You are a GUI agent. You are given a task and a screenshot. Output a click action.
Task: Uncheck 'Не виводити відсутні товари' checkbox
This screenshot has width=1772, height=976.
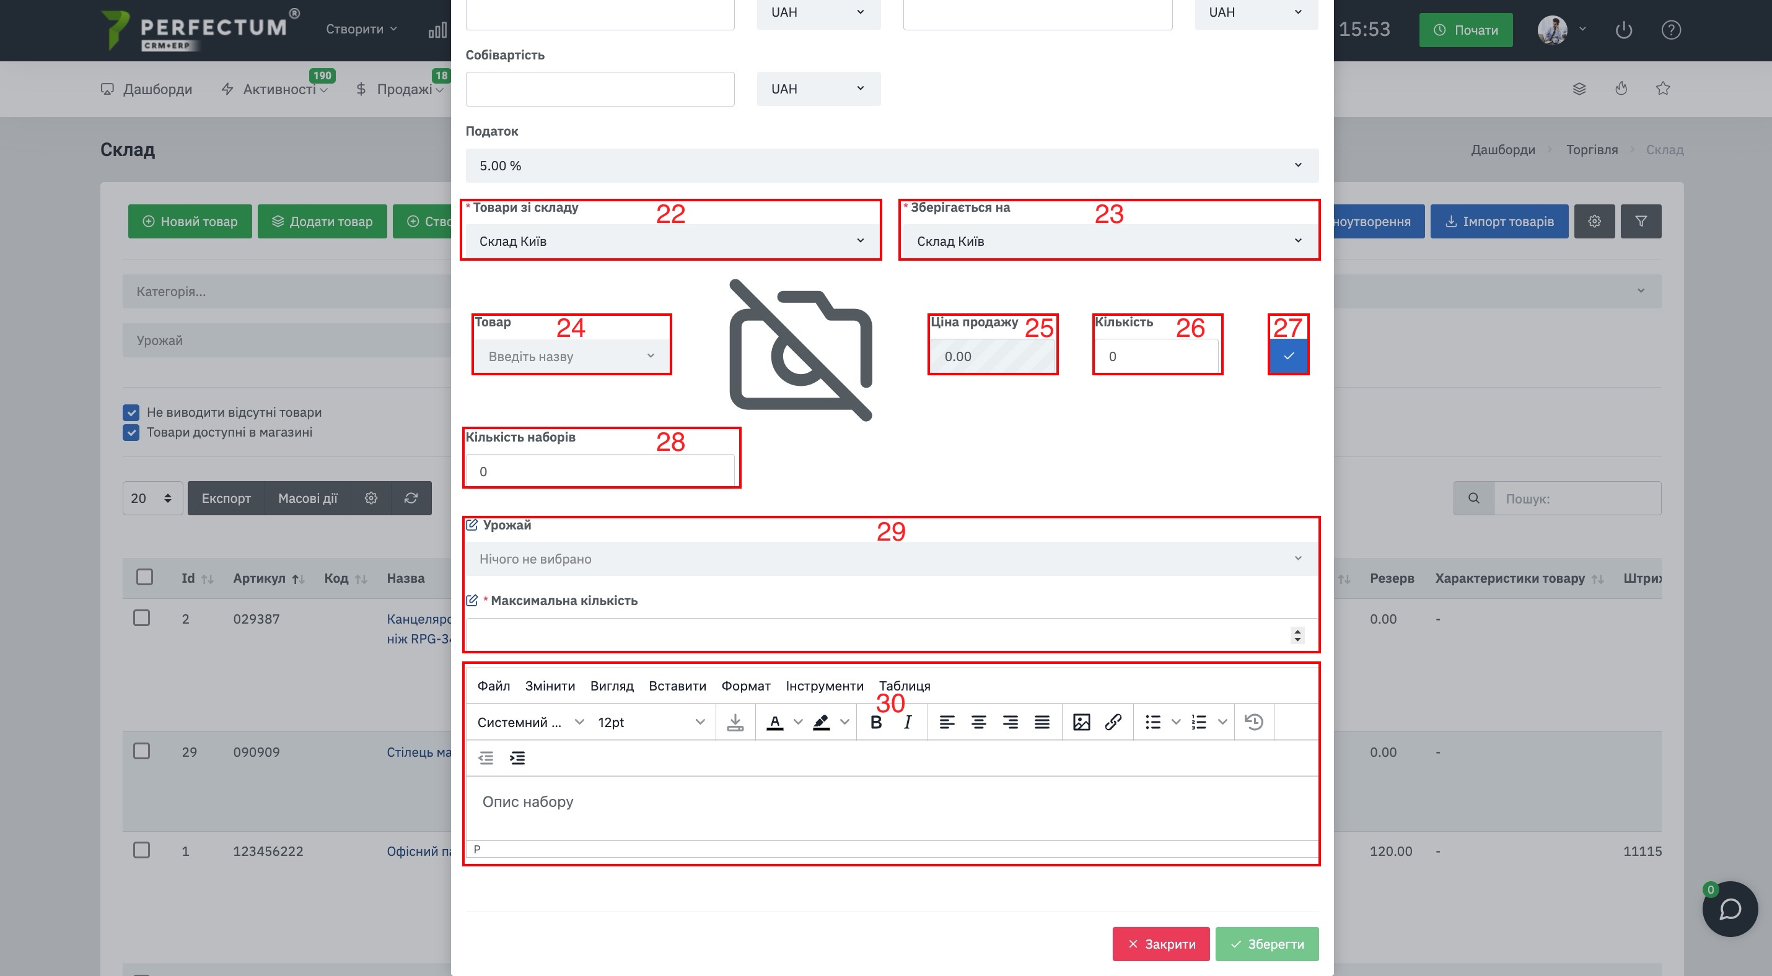[x=131, y=412]
